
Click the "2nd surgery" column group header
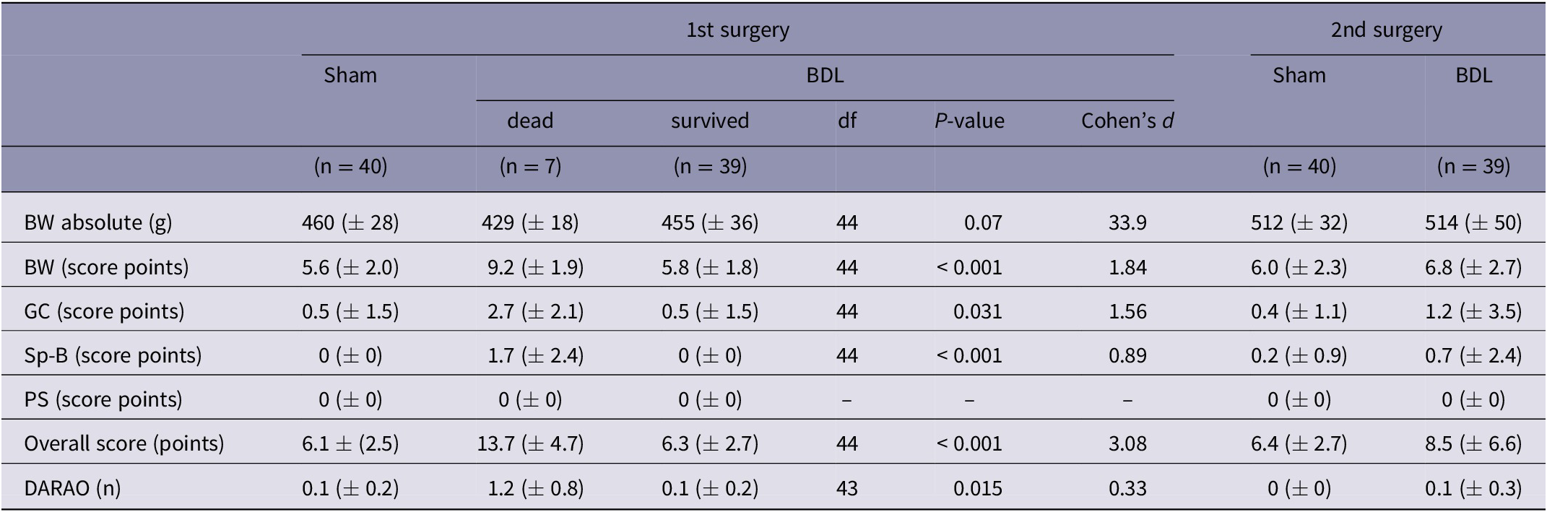click(x=1386, y=30)
